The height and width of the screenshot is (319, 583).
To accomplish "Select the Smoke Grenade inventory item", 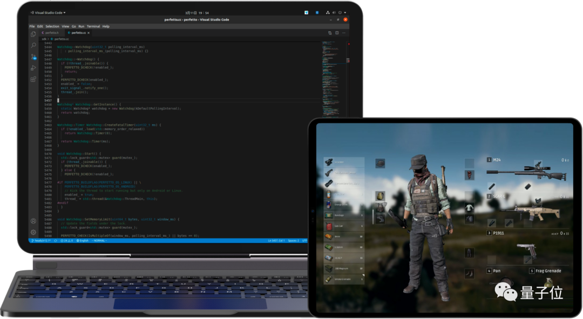I will point(344,279).
